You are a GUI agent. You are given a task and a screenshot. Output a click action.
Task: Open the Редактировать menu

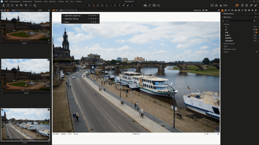click(15, 1)
